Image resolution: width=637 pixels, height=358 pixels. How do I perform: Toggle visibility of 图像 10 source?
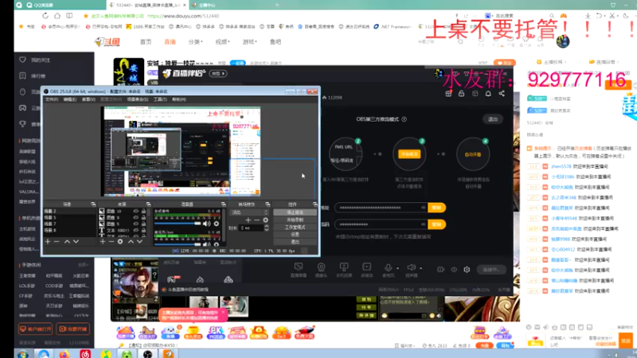pyautogui.click(x=136, y=211)
